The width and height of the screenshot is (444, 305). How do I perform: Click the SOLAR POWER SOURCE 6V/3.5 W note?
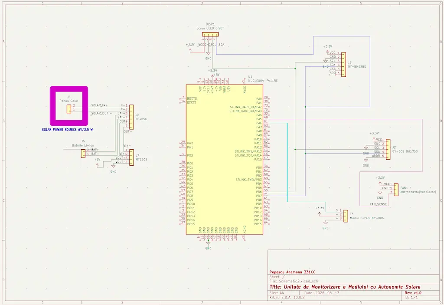67,130
